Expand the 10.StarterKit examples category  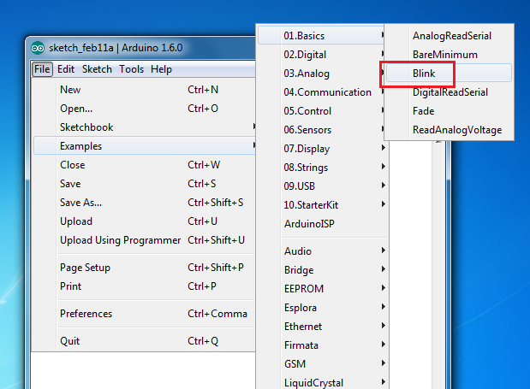[x=322, y=205]
